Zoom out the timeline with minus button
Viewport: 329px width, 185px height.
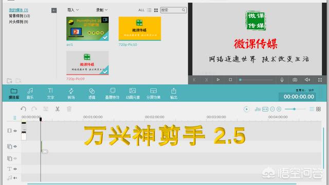(x=272, y=109)
